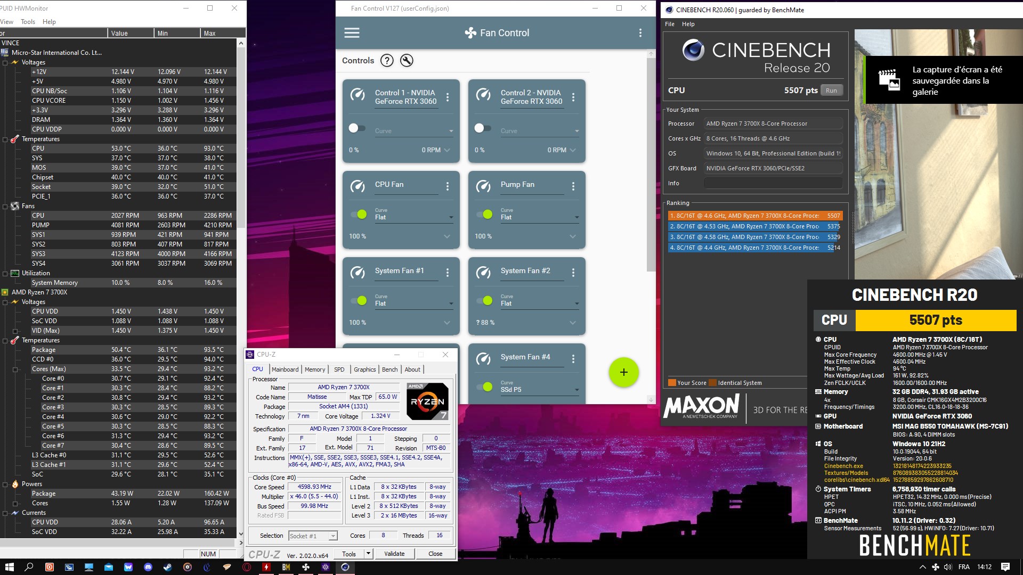This screenshot has height=575, width=1023.
Task: Open options menu for System Fan #2 card
Action: click(573, 272)
